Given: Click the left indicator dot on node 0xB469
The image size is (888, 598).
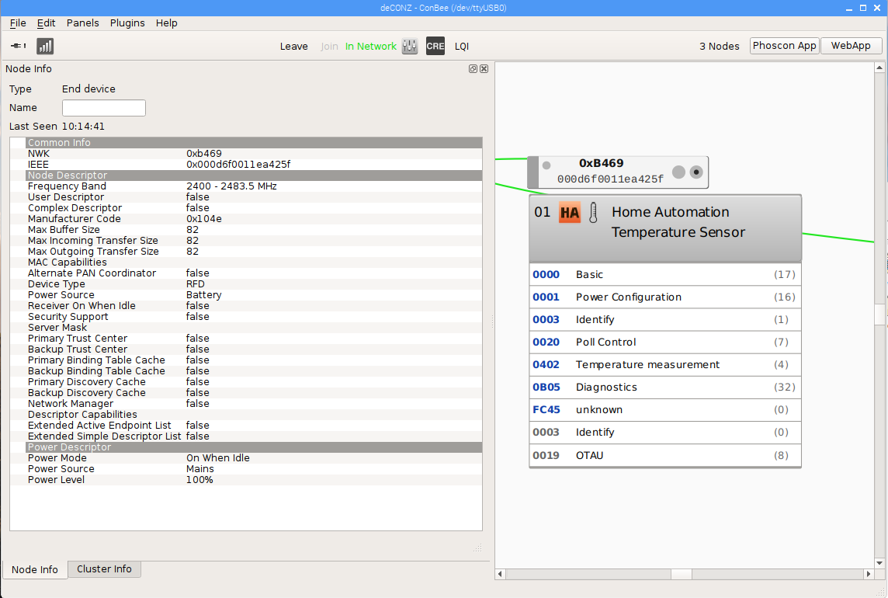Looking at the screenshot, I should 546,165.
